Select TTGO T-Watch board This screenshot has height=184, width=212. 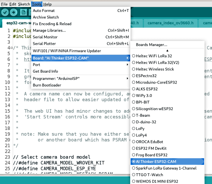tap(167, 175)
